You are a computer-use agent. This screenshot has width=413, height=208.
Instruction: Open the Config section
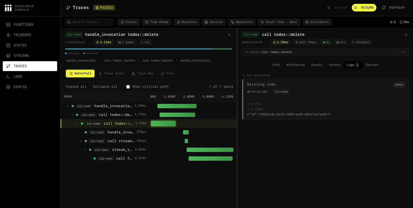(20, 87)
